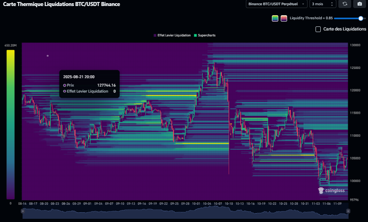This screenshot has width=368, height=222.
Task: Click the 09-16 date axis label
Action: click(142, 204)
